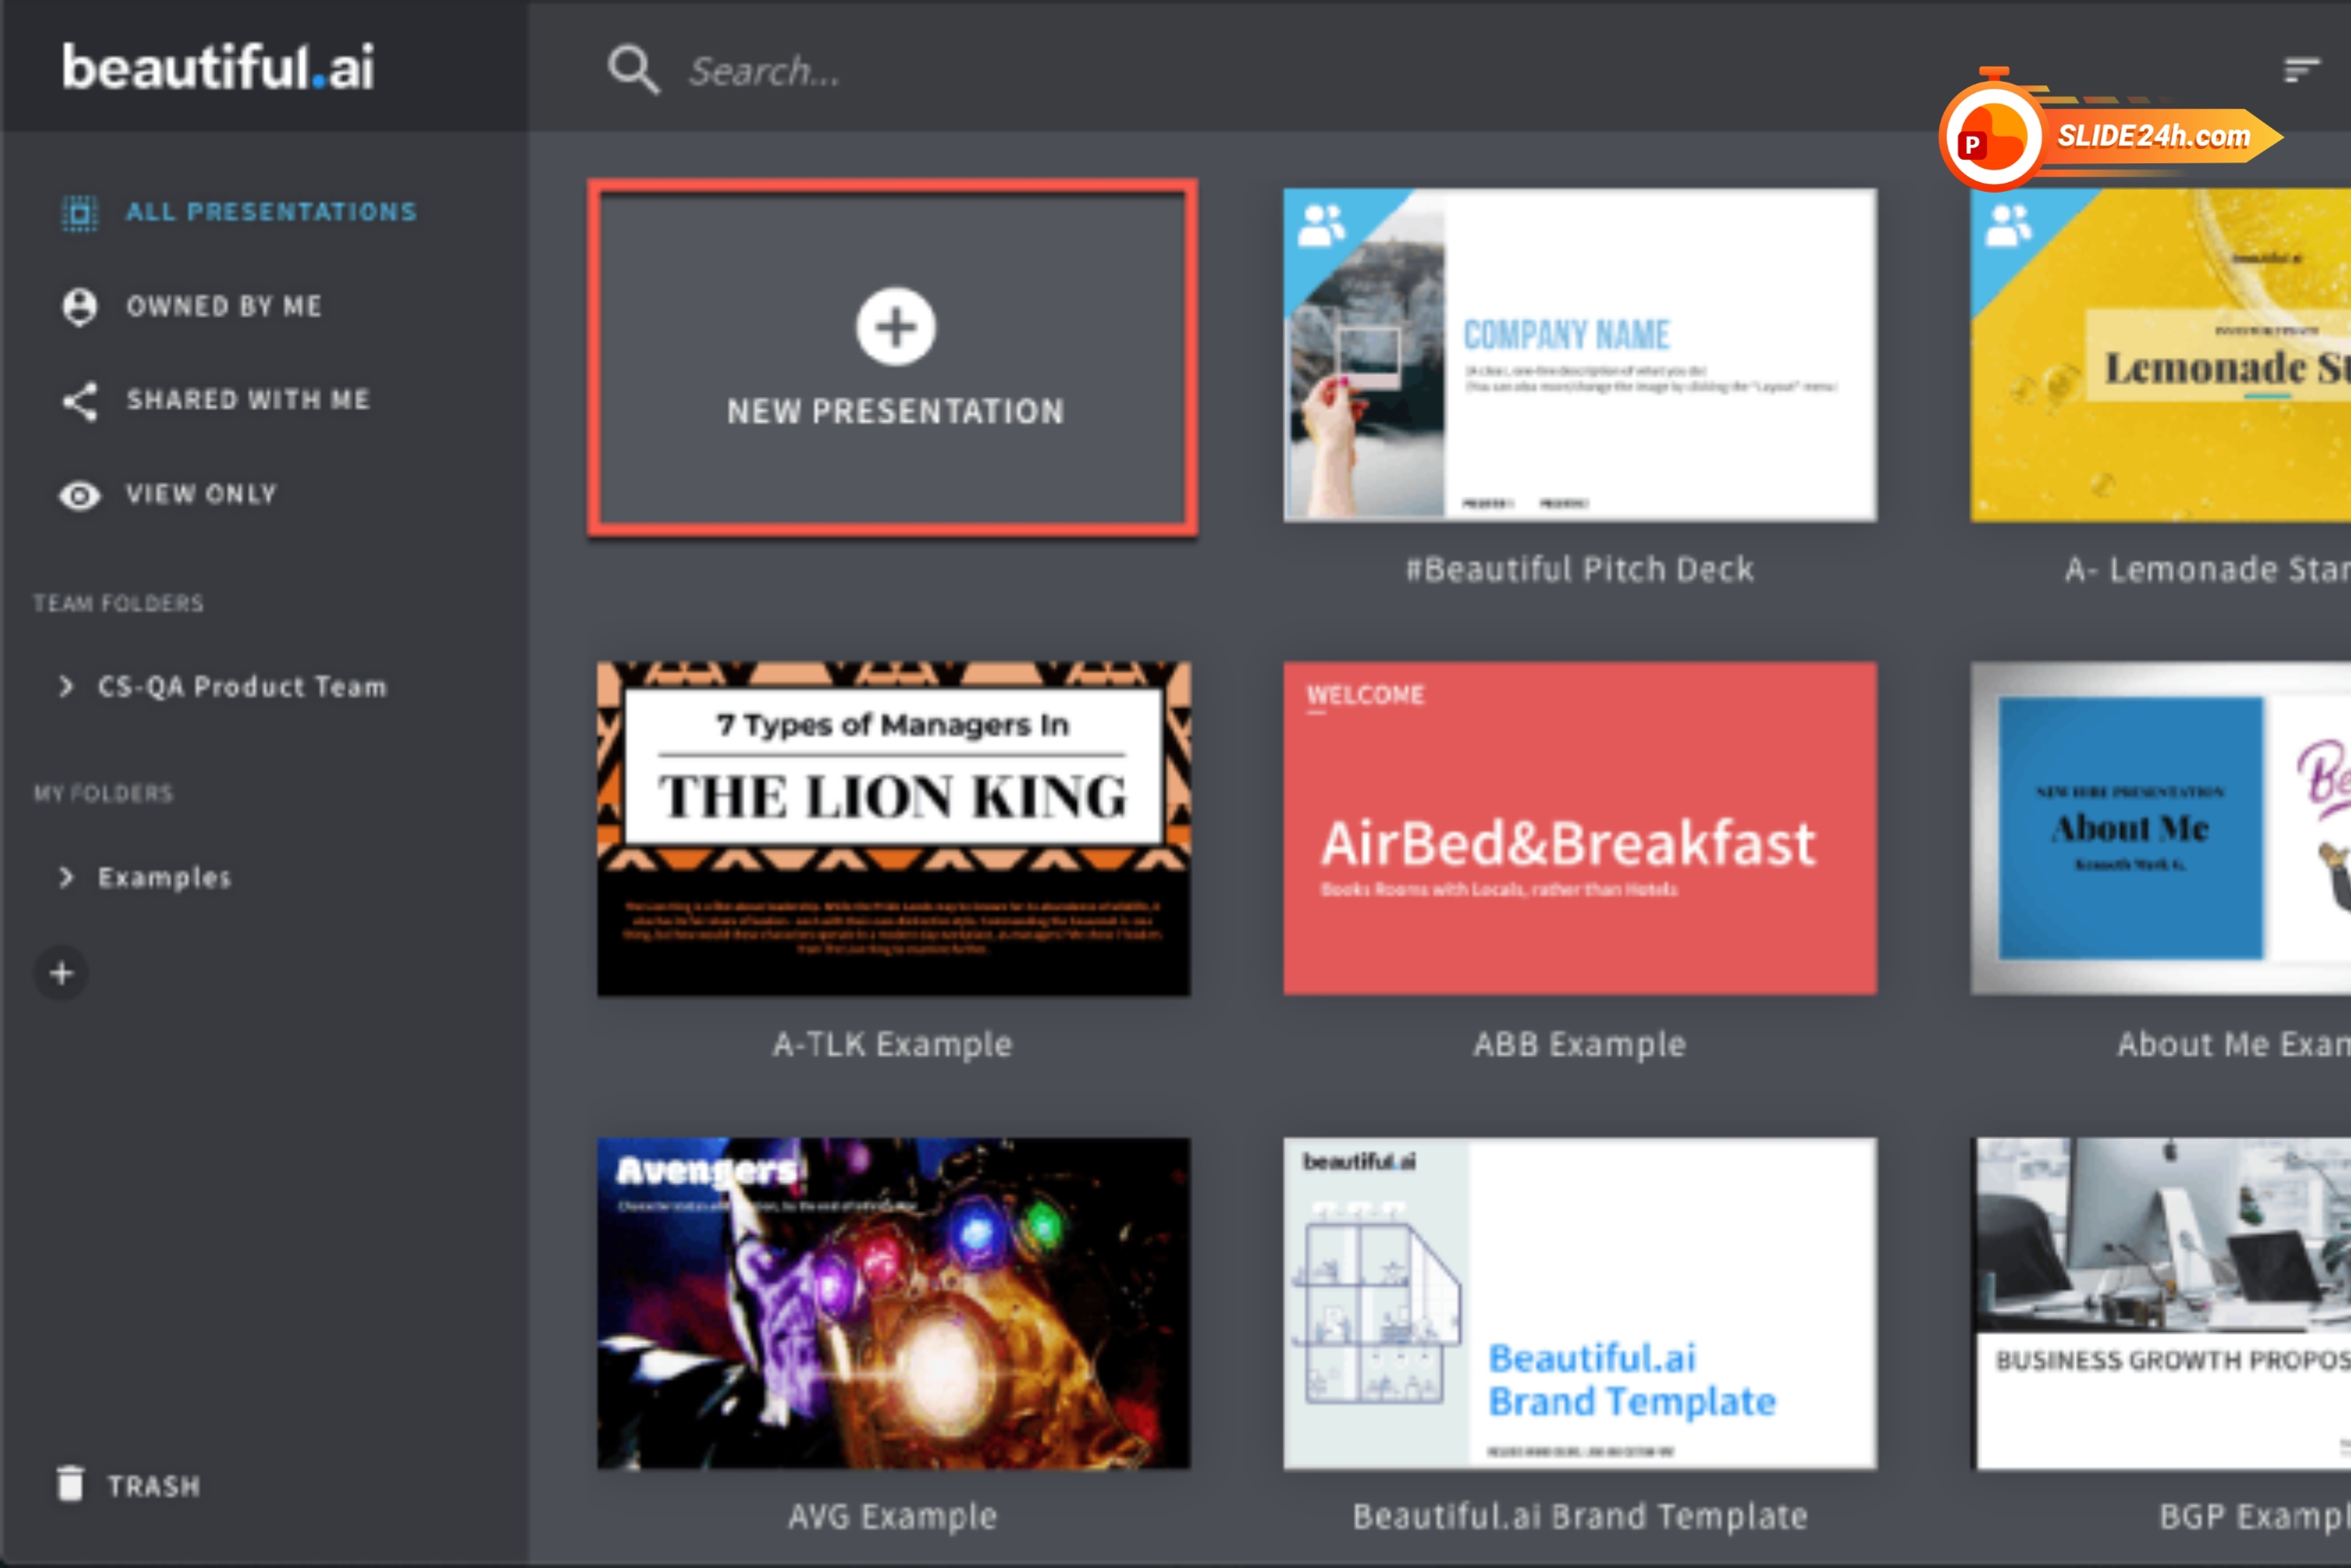This screenshot has width=2351, height=1568.
Task: Click the A- Lemonade Stand title
Action: tap(2207, 569)
